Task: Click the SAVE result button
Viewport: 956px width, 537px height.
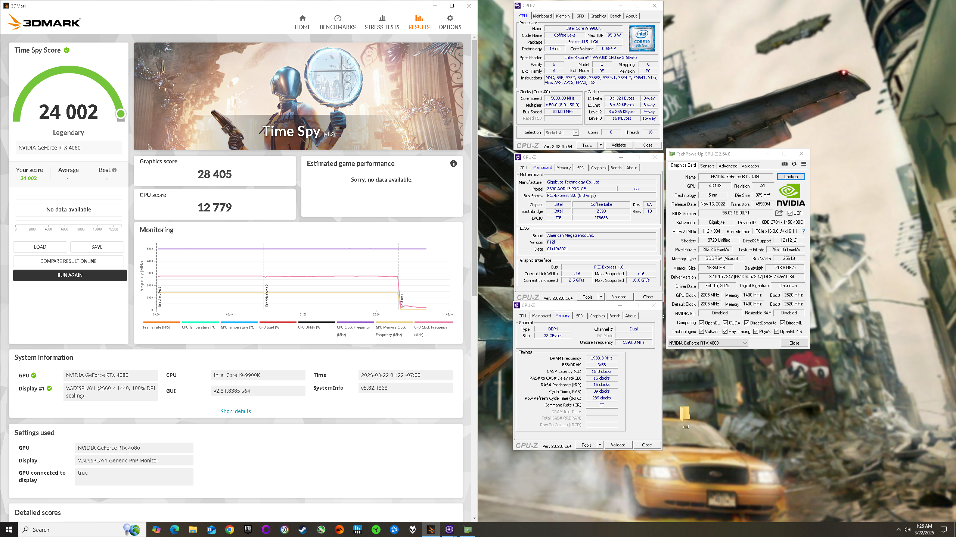Action: 97,247
